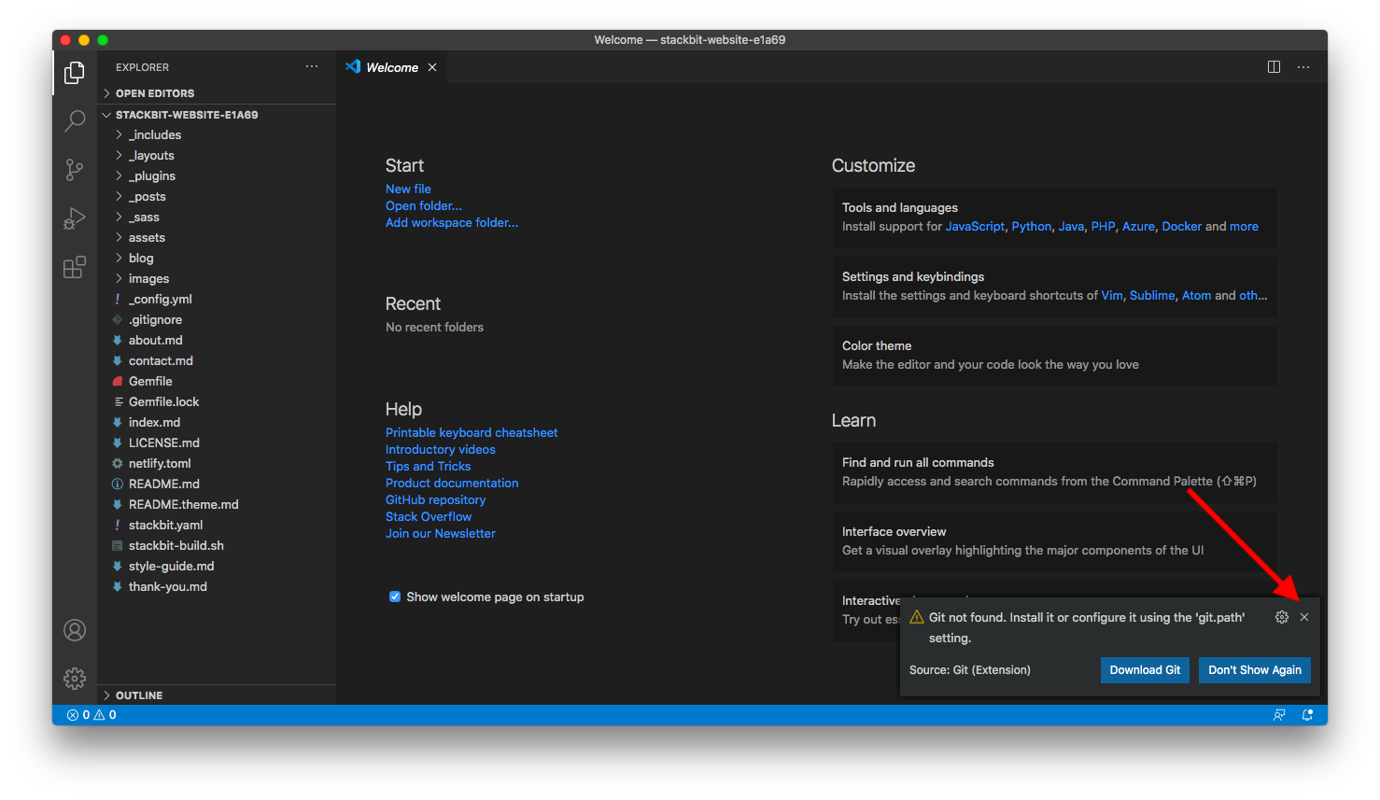The height and width of the screenshot is (800, 1380).
Task: Click the Download Git button
Action: [1145, 670]
